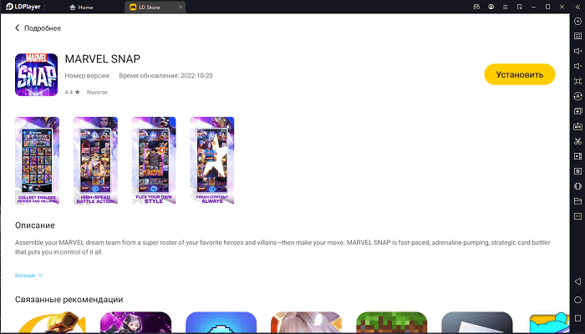The width and height of the screenshot is (585, 334).
Task: Click the 4.4 star rating
Action: pos(72,92)
